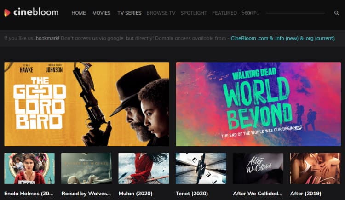Open the Tenet poster thumbnail
The height and width of the screenshot is (200, 345).
(201, 168)
